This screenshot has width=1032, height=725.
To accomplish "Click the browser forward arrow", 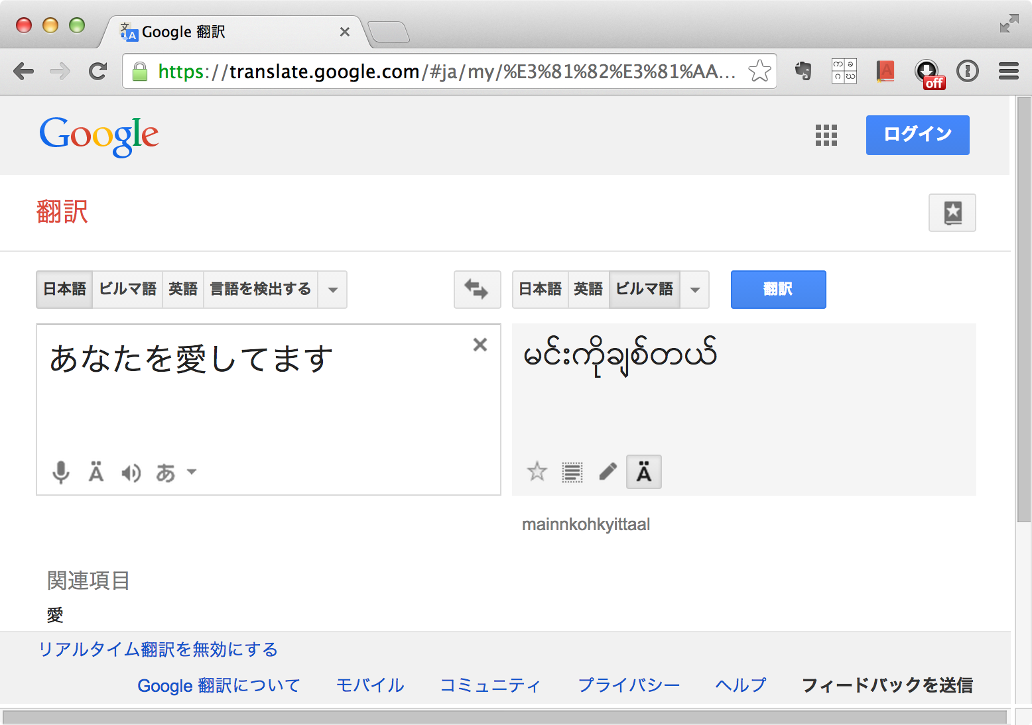I will coord(60,71).
